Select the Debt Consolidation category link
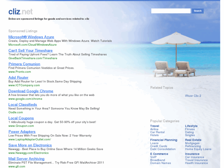Viewport: 224px width, 168px height. [x=163, y=149]
